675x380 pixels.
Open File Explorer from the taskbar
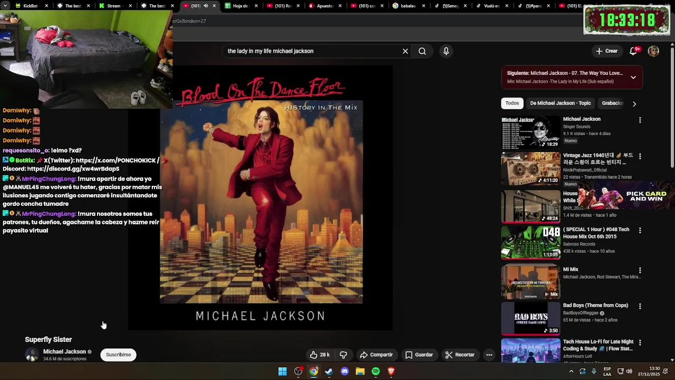point(360,372)
